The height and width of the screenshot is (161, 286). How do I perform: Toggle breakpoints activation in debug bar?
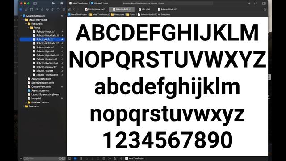[x=75, y=158]
